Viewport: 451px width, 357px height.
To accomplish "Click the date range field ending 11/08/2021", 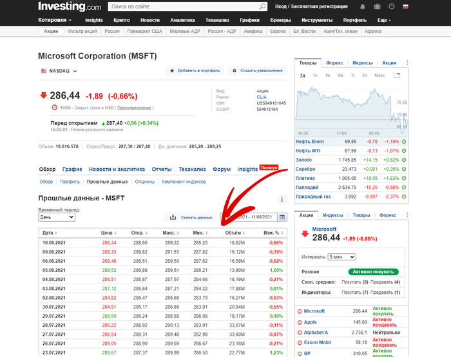I will (x=249, y=217).
